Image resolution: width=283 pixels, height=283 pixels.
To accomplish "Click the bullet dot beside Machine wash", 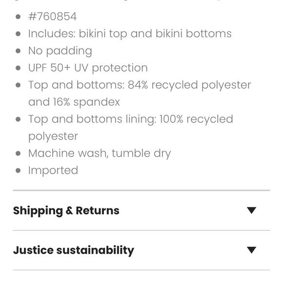I will tap(18, 153).
